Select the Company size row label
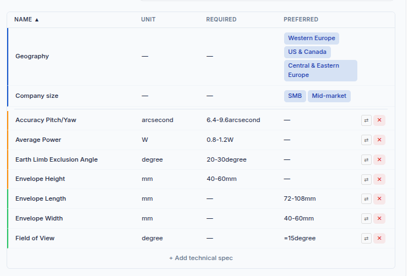 pyautogui.click(x=37, y=96)
